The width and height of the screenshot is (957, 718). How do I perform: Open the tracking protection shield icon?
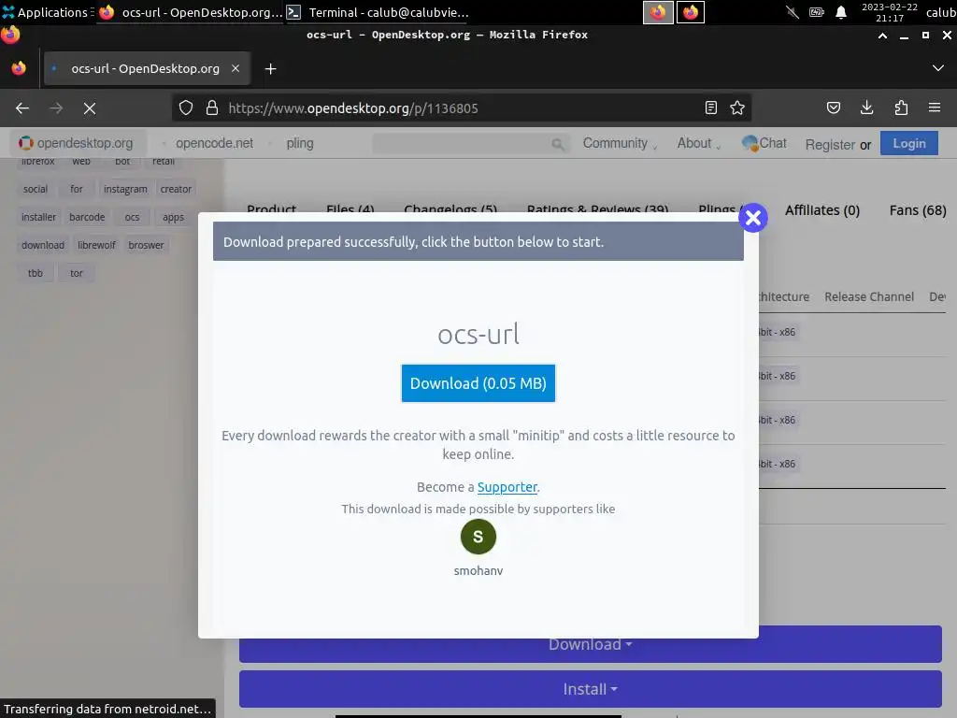point(186,108)
